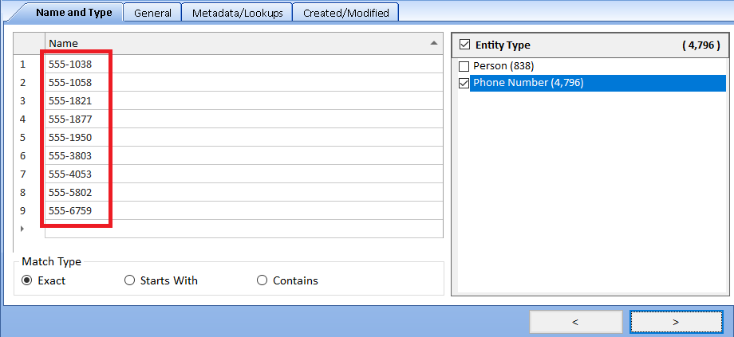Switch to the General tab
The height and width of the screenshot is (337, 734).
tap(152, 13)
